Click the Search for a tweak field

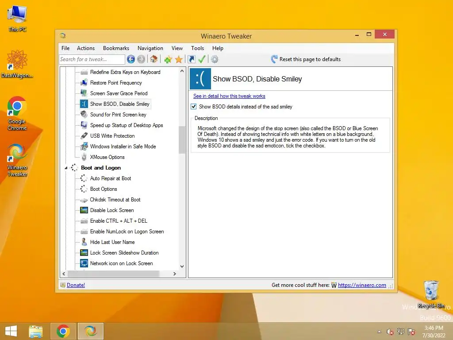pyautogui.click(x=92, y=59)
